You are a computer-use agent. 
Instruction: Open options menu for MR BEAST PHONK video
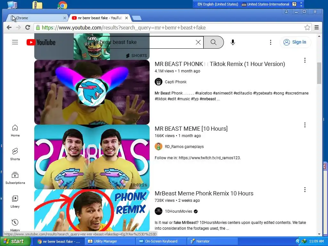click(x=305, y=60)
